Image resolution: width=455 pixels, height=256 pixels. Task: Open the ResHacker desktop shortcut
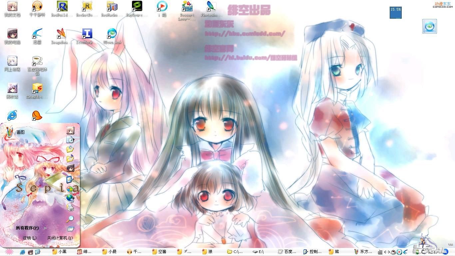[112, 9]
